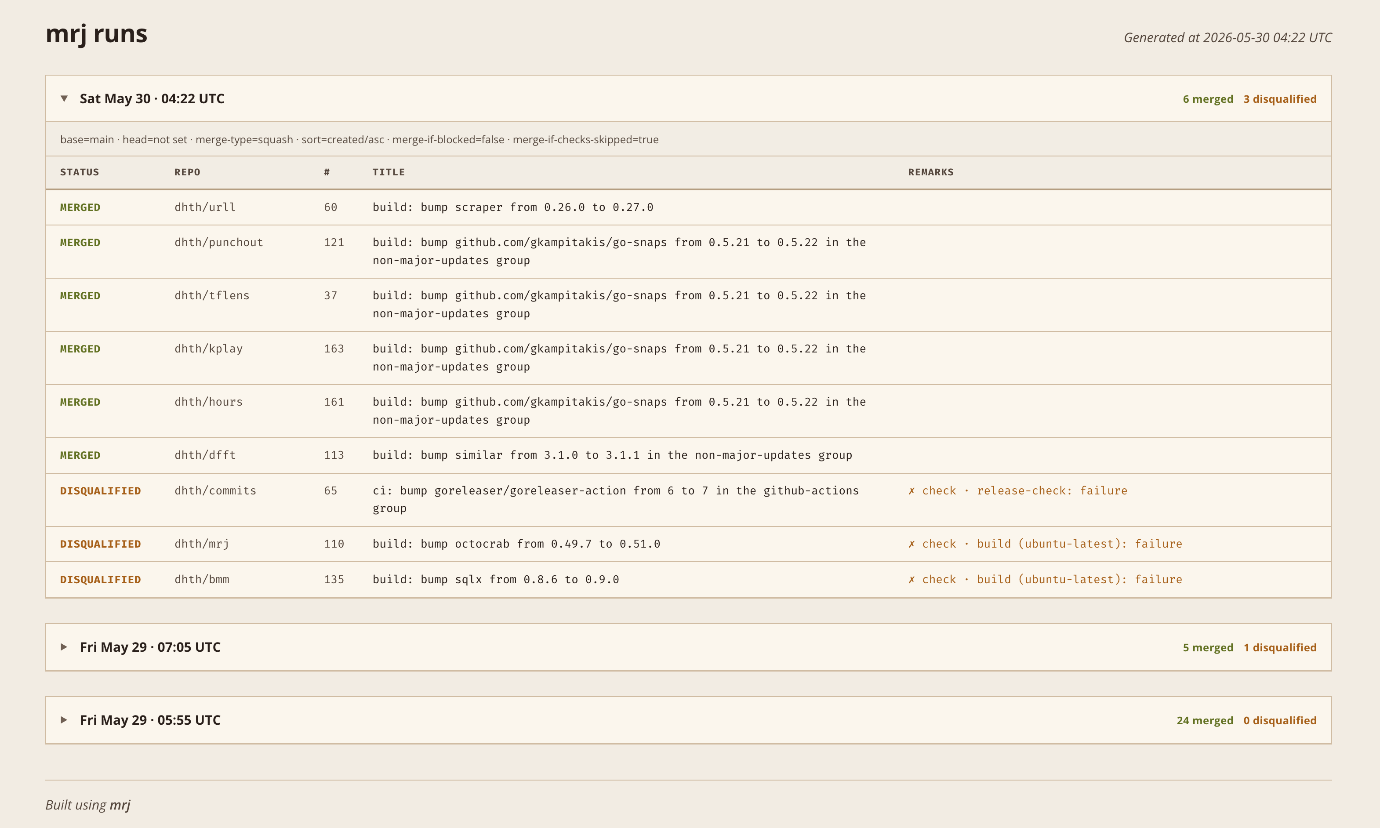The height and width of the screenshot is (828, 1380).
Task: Click the 0 disqualified count
Action: point(1280,721)
